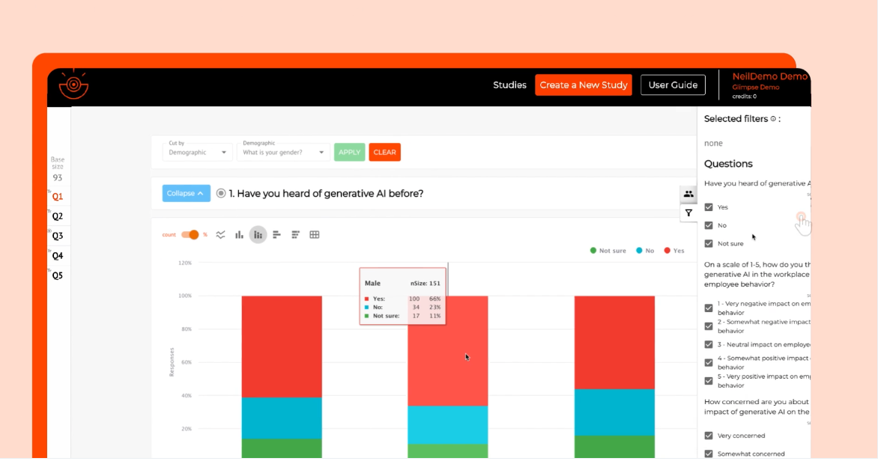This screenshot has height=464, width=878.
Task: Collapse question 1 section
Action: point(187,194)
